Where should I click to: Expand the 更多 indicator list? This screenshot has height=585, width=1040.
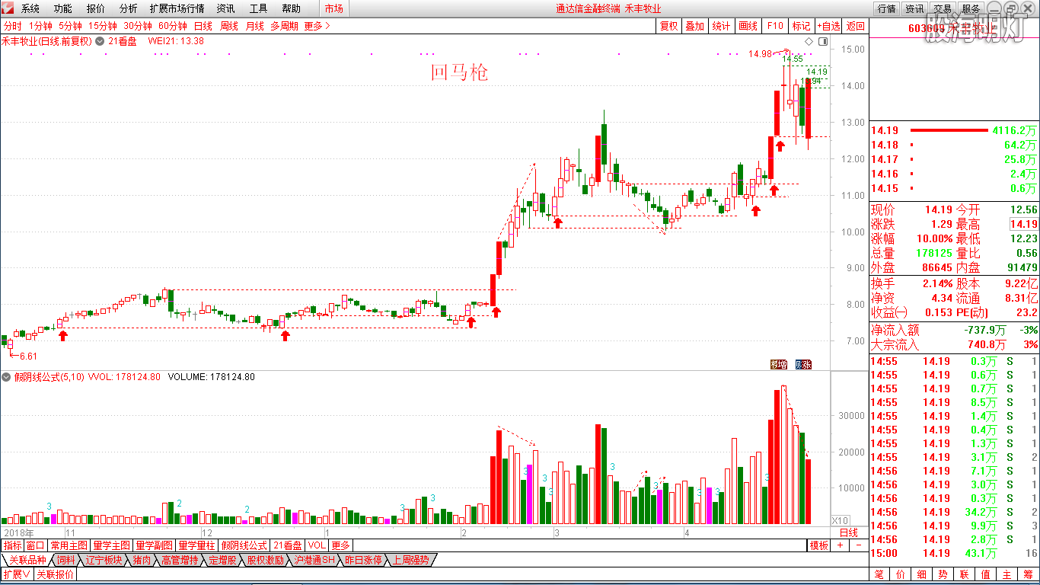tap(340, 545)
